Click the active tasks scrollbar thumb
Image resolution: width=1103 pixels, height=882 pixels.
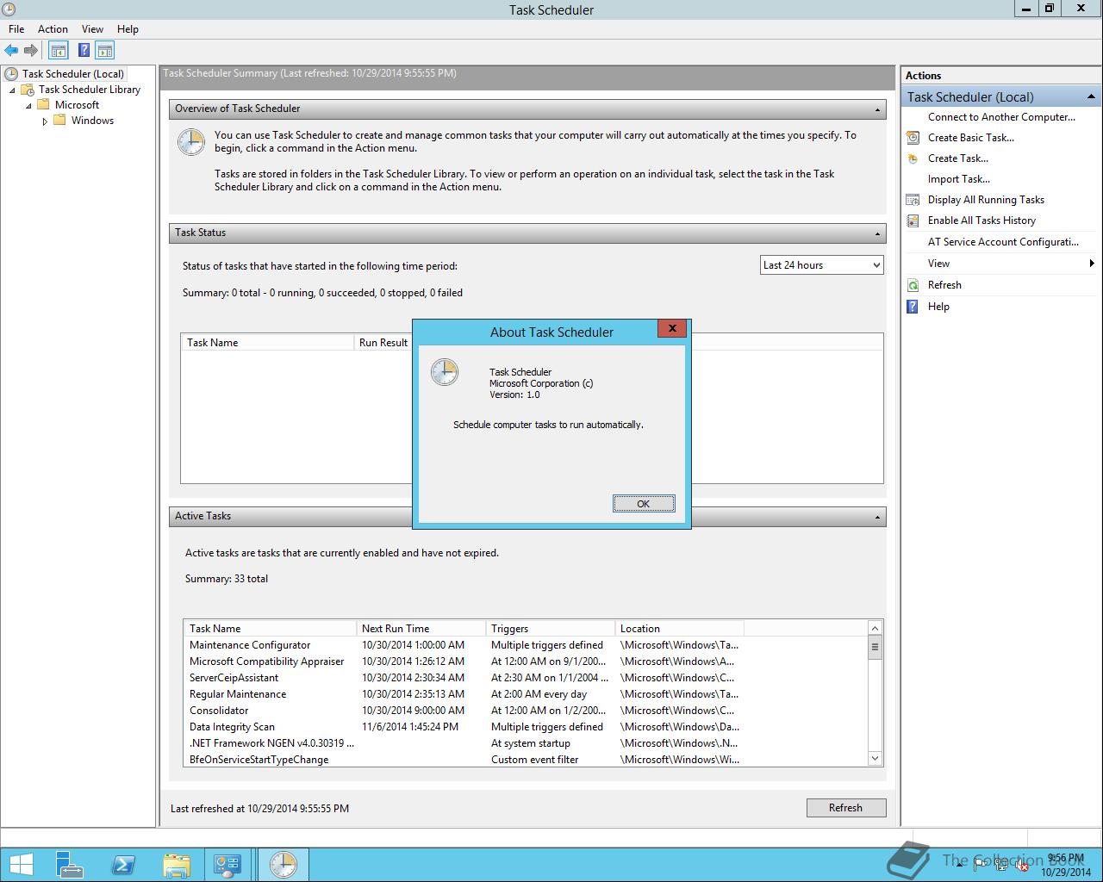pyautogui.click(x=875, y=647)
